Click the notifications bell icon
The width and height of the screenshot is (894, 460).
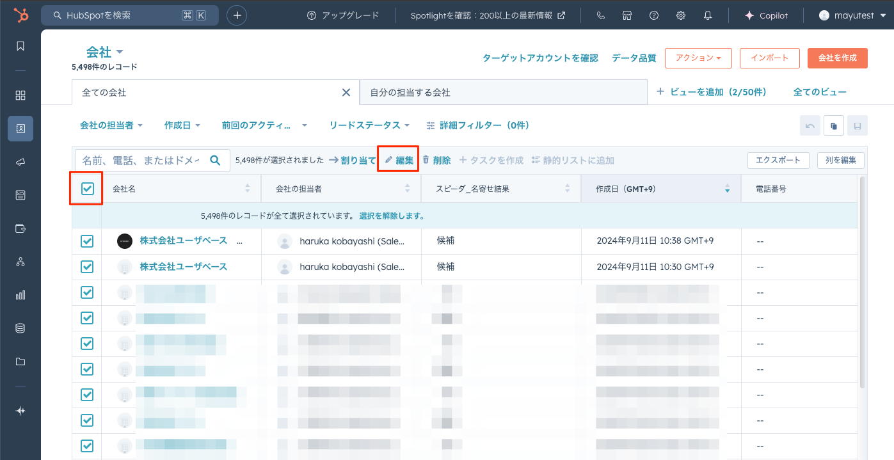[x=708, y=15]
